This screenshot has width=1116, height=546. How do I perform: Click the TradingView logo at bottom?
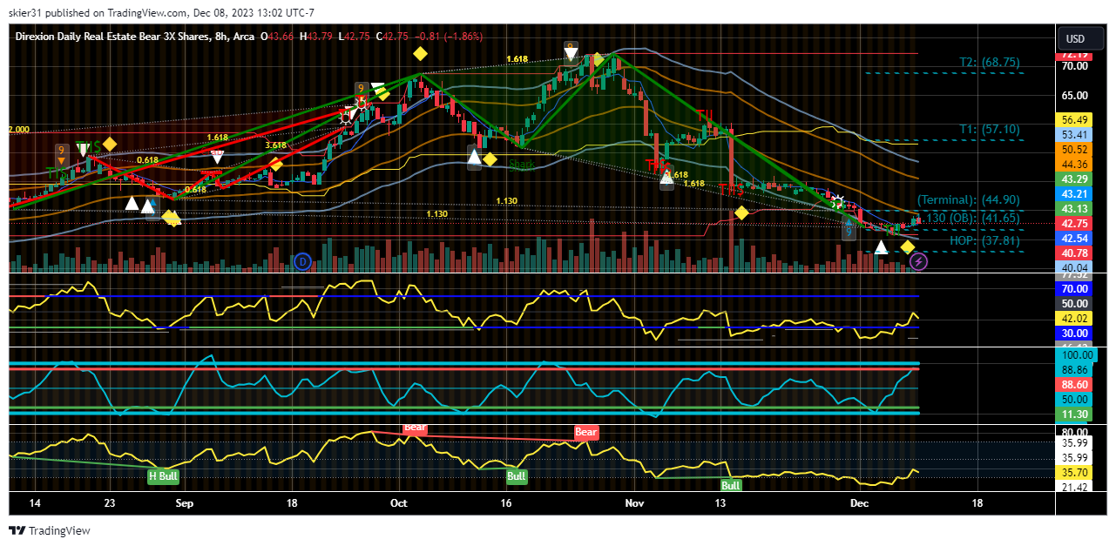click(x=50, y=530)
